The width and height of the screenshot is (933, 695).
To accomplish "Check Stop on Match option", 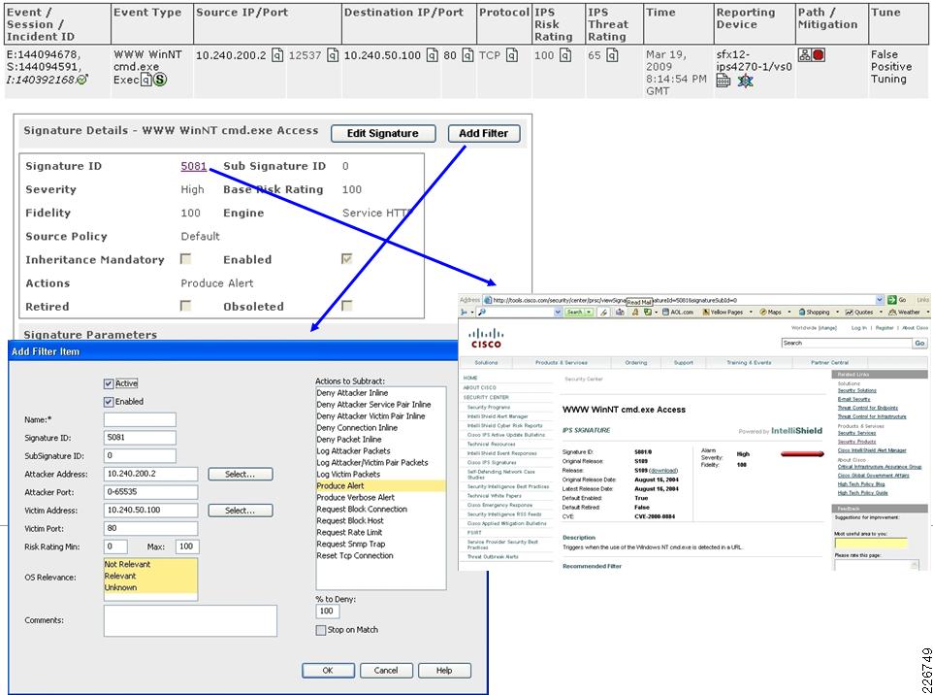I will click(321, 630).
